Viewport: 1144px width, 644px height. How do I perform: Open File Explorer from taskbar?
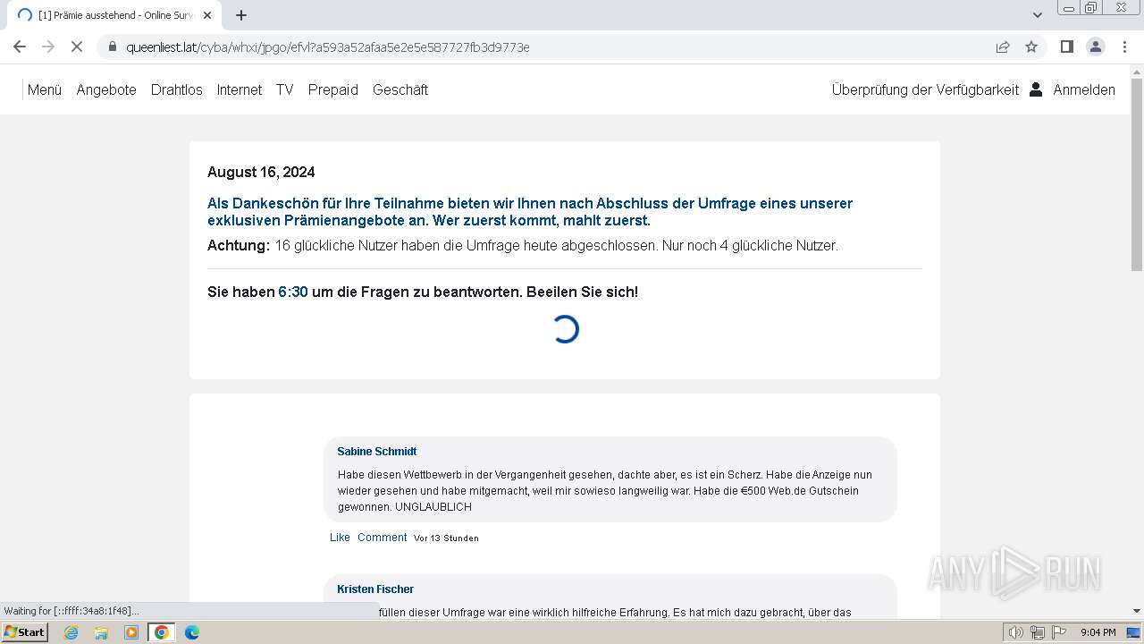point(101,632)
